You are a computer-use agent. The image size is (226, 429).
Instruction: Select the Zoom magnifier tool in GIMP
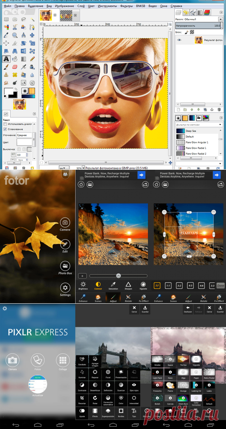point(15,35)
